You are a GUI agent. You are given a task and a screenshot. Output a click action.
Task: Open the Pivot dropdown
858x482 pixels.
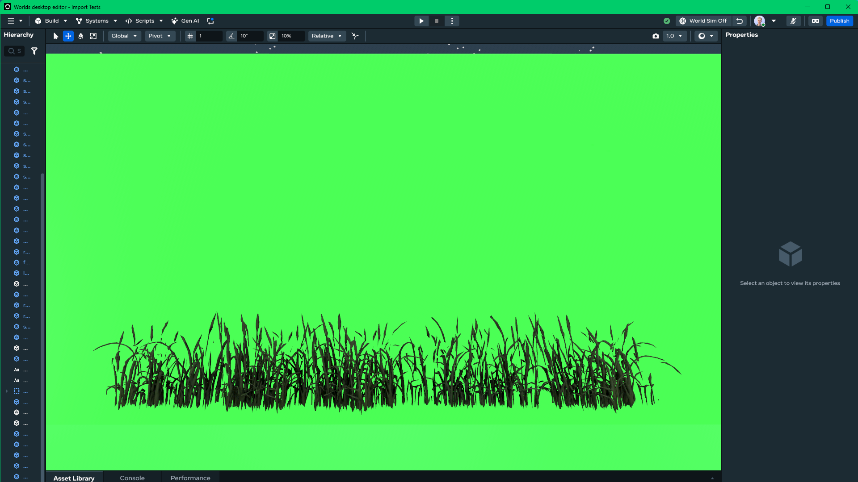(x=160, y=36)
